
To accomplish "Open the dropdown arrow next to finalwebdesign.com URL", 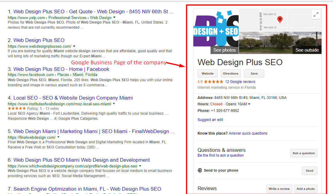I will point(59,137).
